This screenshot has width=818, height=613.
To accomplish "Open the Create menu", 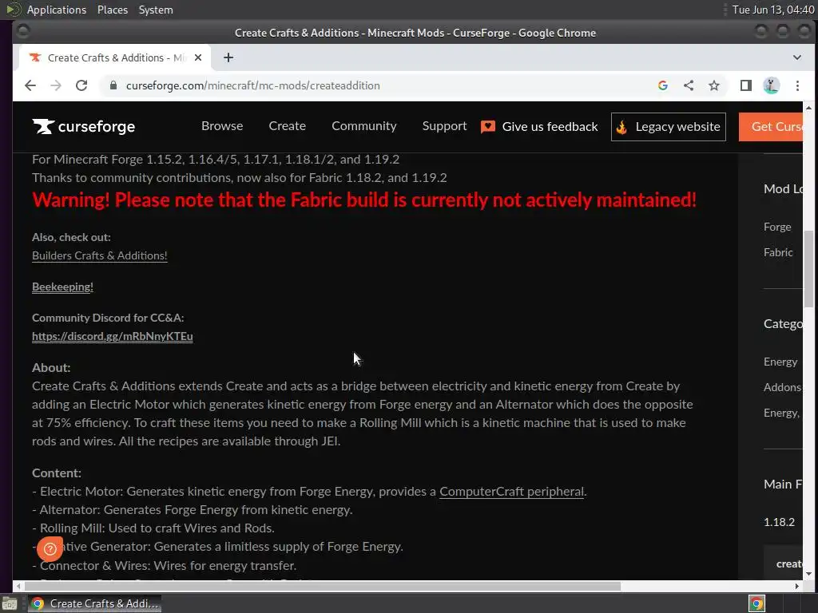I will (x=288, y=126).
